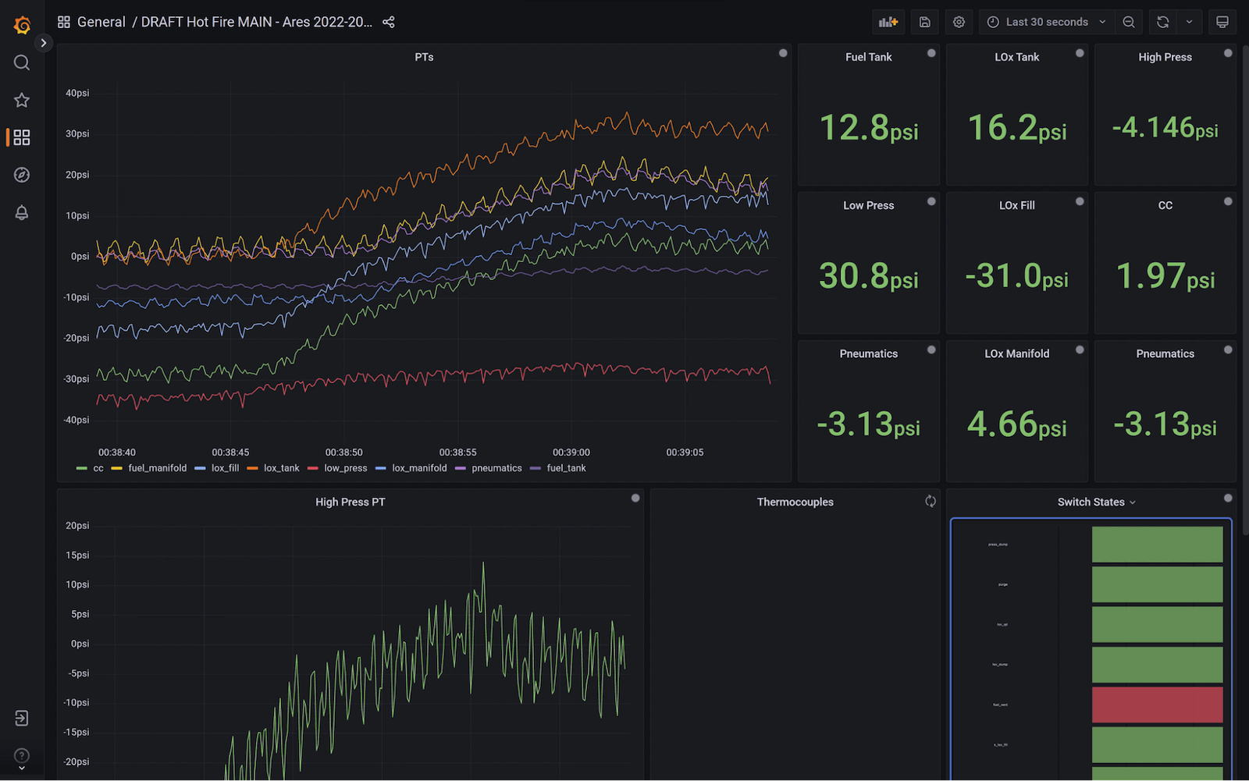Screen dimensions: 1249x781
Task: Hide the cc series in PTs legend
Action: tap(98, 468)
